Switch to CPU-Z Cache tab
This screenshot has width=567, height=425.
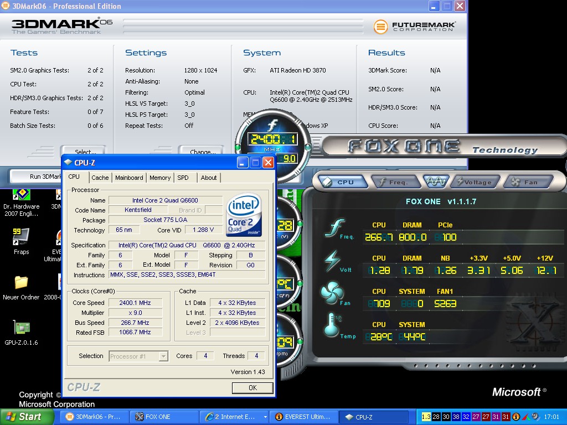point(100,178)
